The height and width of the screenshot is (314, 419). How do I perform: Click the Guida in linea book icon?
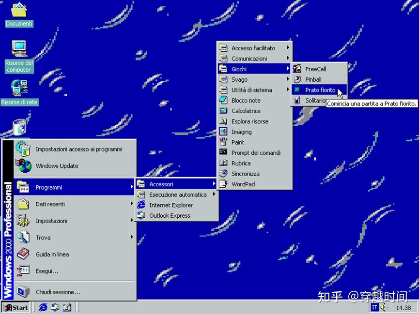coord(23,254)
